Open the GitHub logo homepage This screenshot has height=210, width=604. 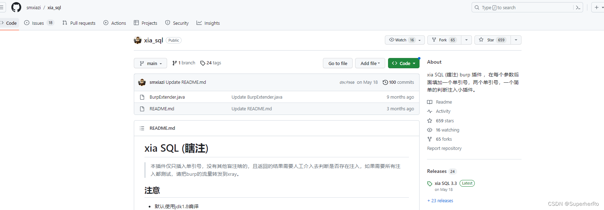point(16,7)
